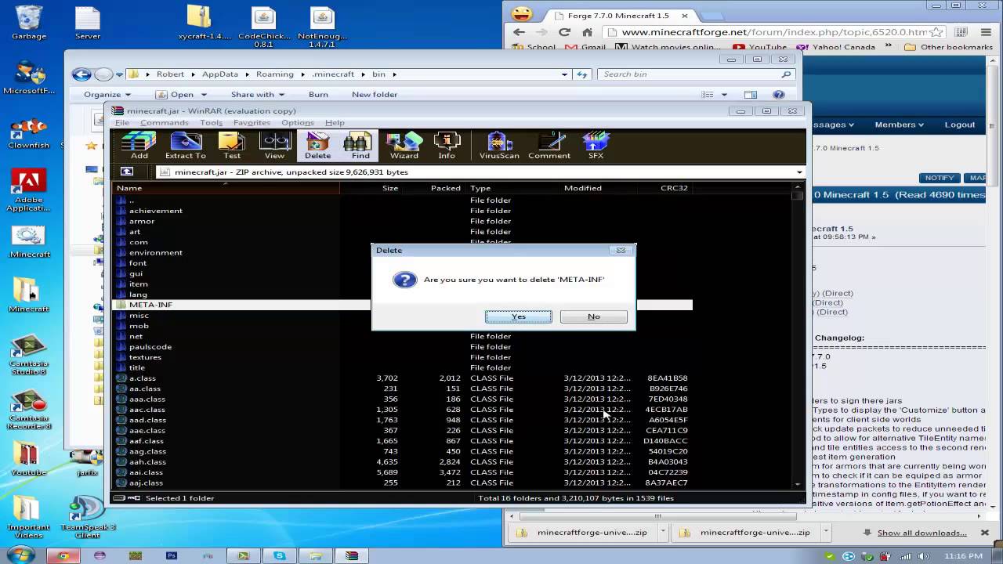Add archive Comment via toolbar icon

click(549, 146)
